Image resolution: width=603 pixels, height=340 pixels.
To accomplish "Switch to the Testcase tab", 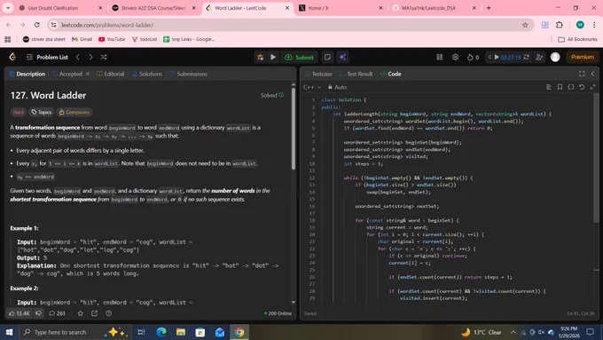I will point(318,74).
